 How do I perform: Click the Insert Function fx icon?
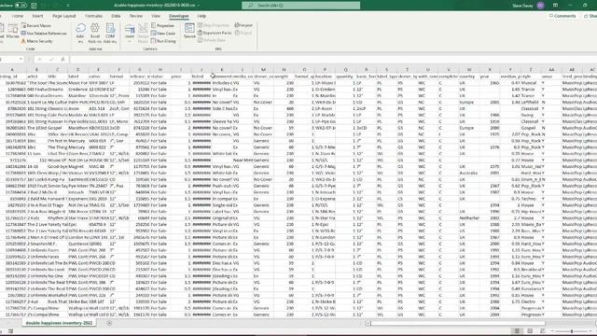[x=62, y=60]
